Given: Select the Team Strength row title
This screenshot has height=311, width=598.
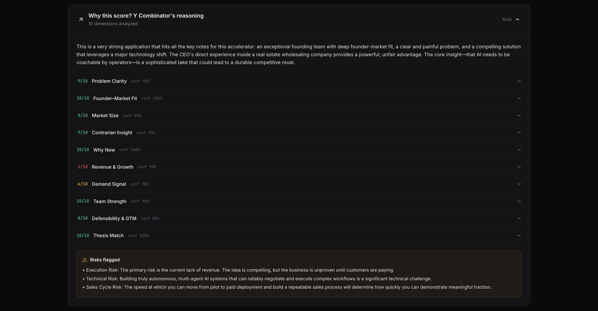Looking at the screenshot, I should [x=110, y=201].
